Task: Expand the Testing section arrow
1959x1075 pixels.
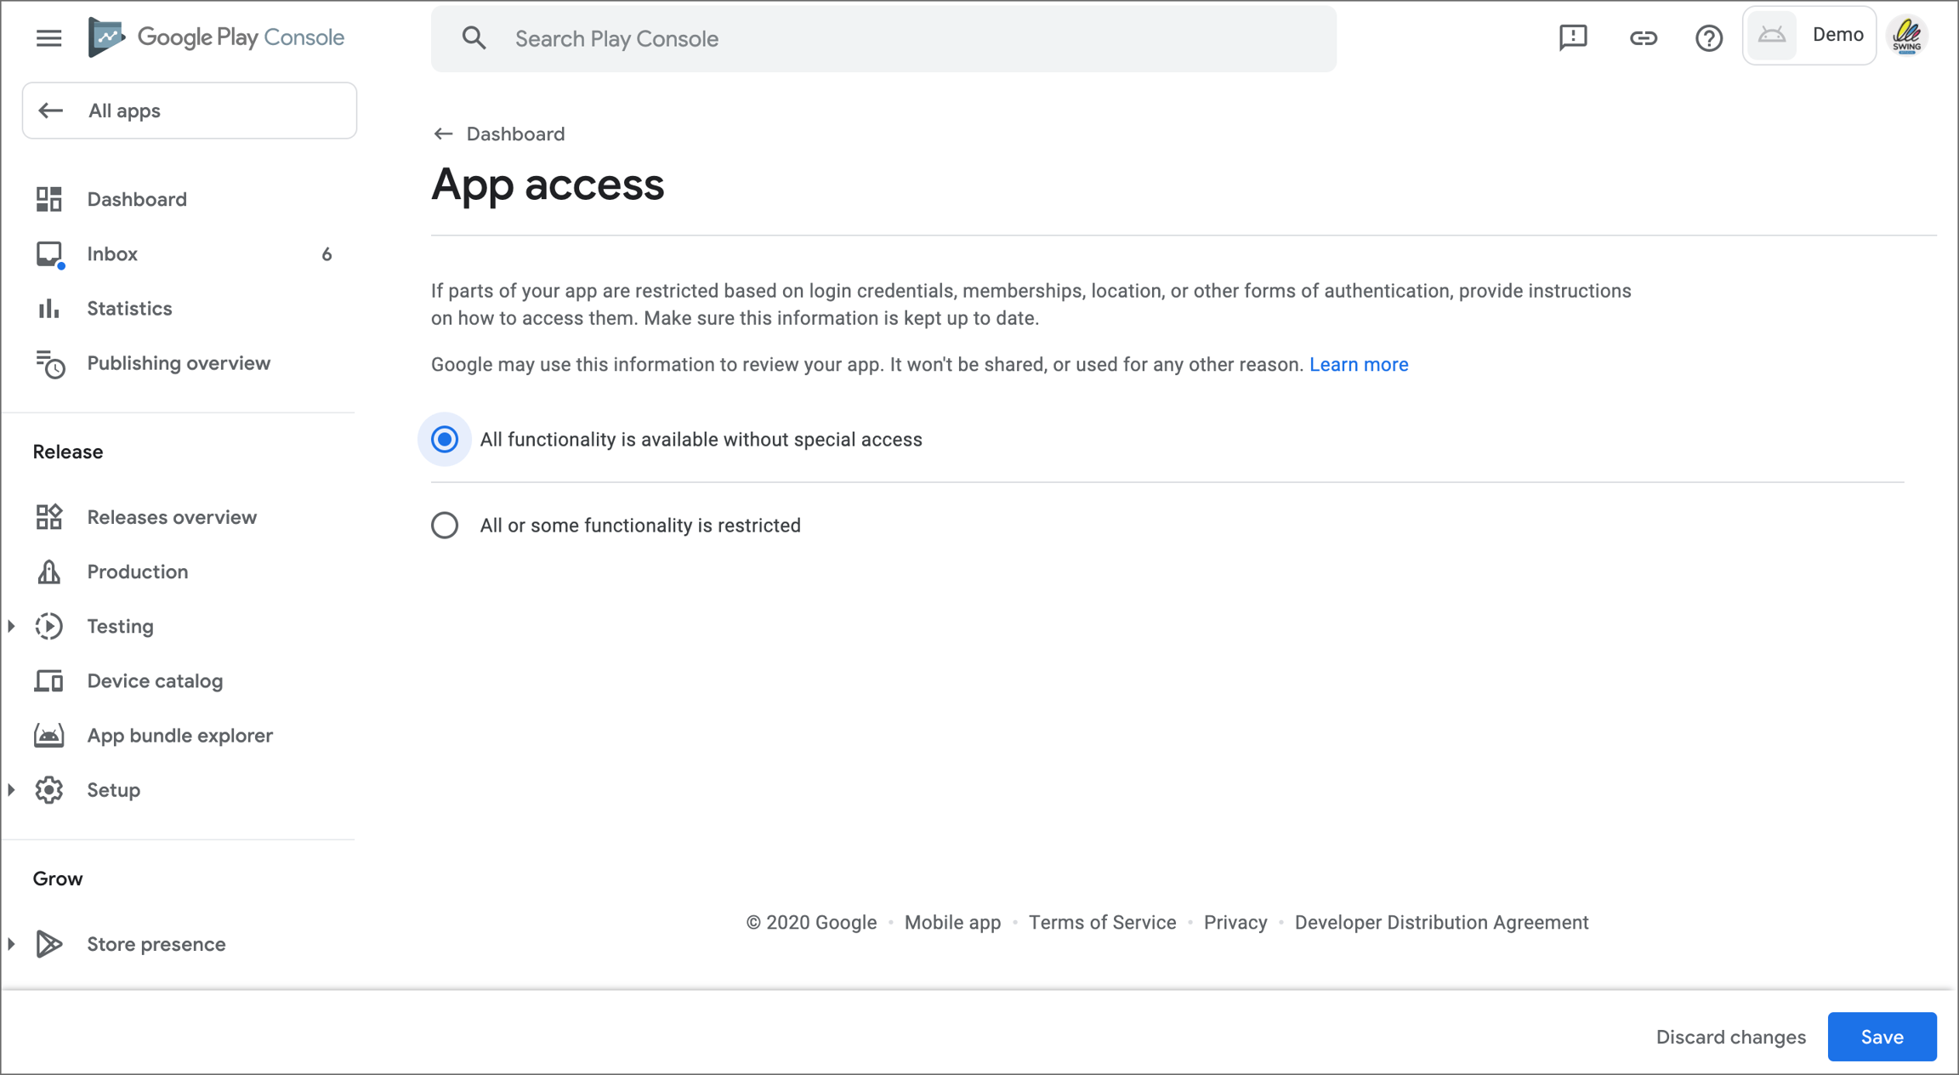Action: [12, 627]
